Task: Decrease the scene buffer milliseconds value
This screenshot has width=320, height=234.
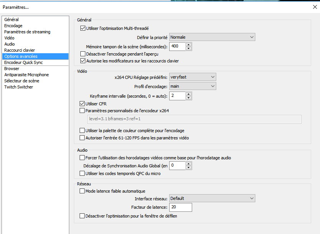Action: pyautogui.click(x=189, y=48)
